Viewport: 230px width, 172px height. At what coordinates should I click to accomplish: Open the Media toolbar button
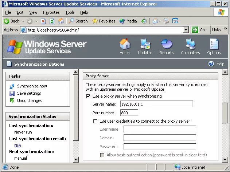(x=128, y=21)
